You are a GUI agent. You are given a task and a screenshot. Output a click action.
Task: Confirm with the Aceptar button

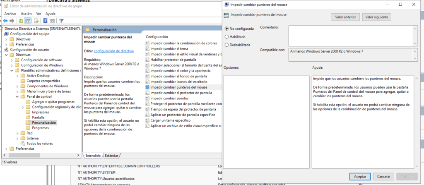(360, 177)
